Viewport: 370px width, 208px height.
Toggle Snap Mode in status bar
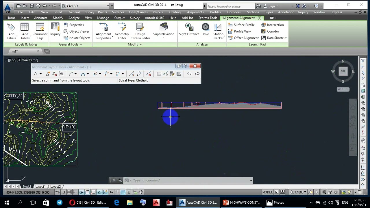[63, 192]
